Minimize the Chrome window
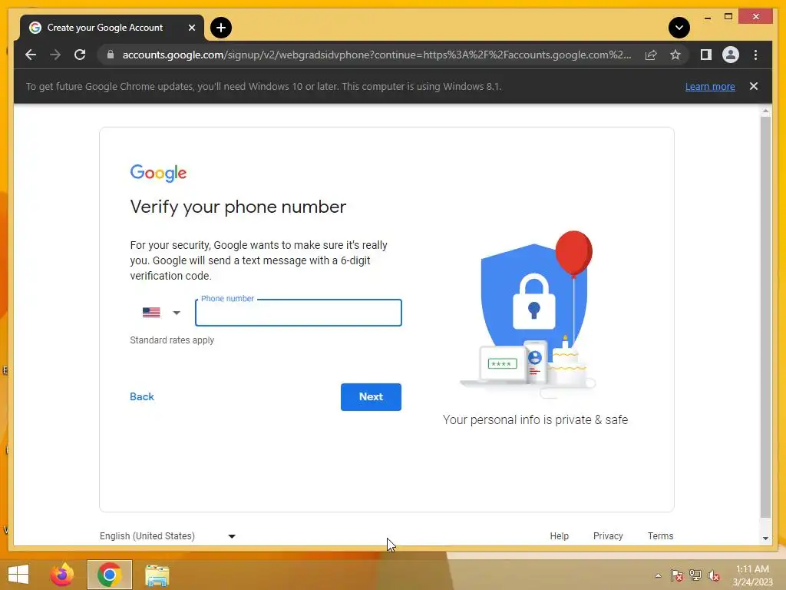Viewport: 786px width, 590px height. pos(707,17)
